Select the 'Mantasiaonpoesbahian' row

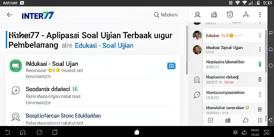(234, 95)
